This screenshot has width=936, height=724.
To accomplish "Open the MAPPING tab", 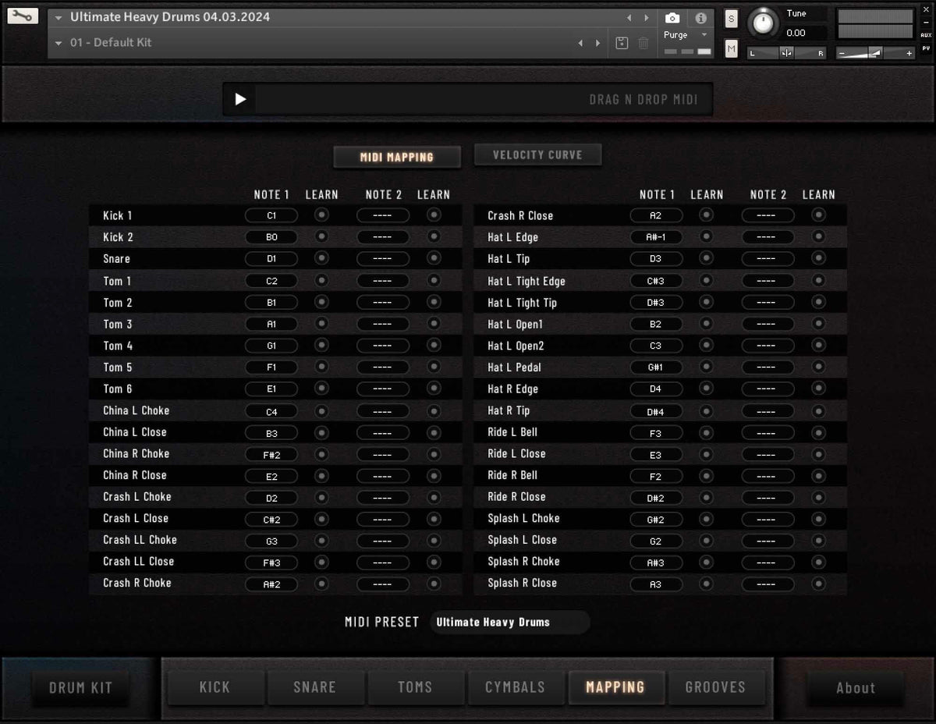I will click(x=615, y=687).
